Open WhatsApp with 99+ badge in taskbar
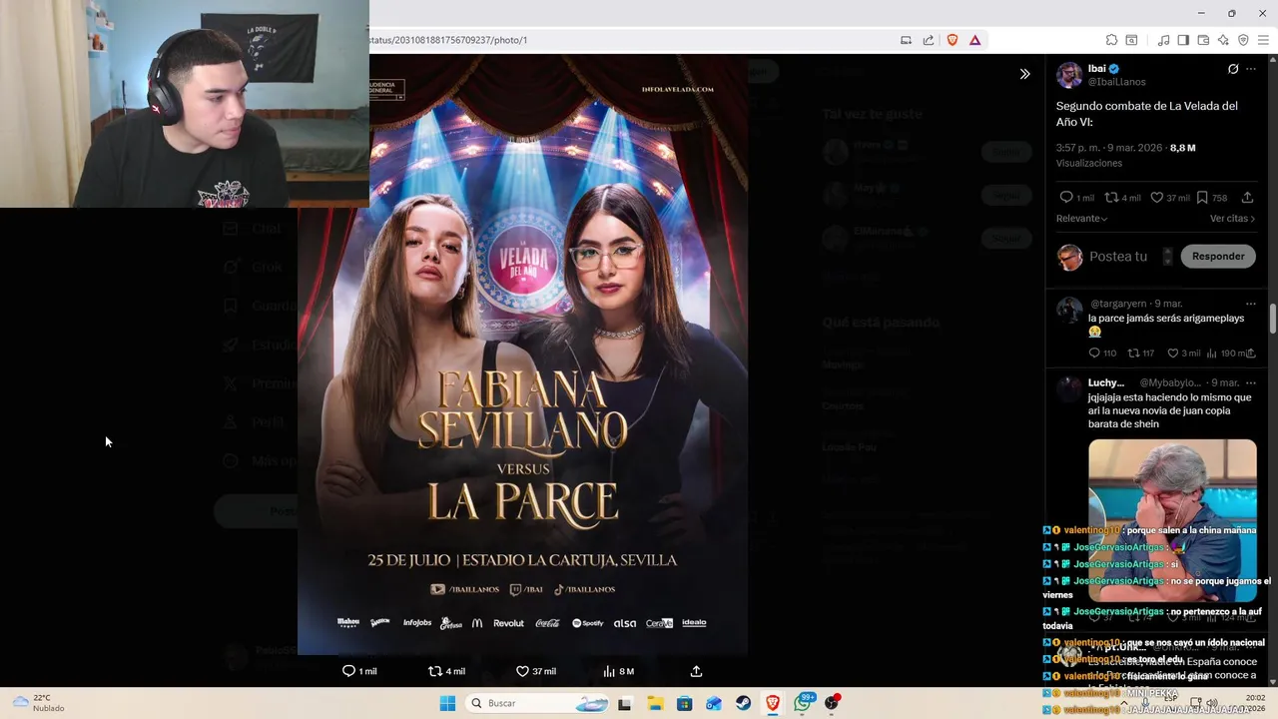Screen dimensions: 1278x719 [x=803, y=703]
